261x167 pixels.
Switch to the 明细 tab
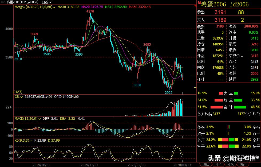pos(206,165)
